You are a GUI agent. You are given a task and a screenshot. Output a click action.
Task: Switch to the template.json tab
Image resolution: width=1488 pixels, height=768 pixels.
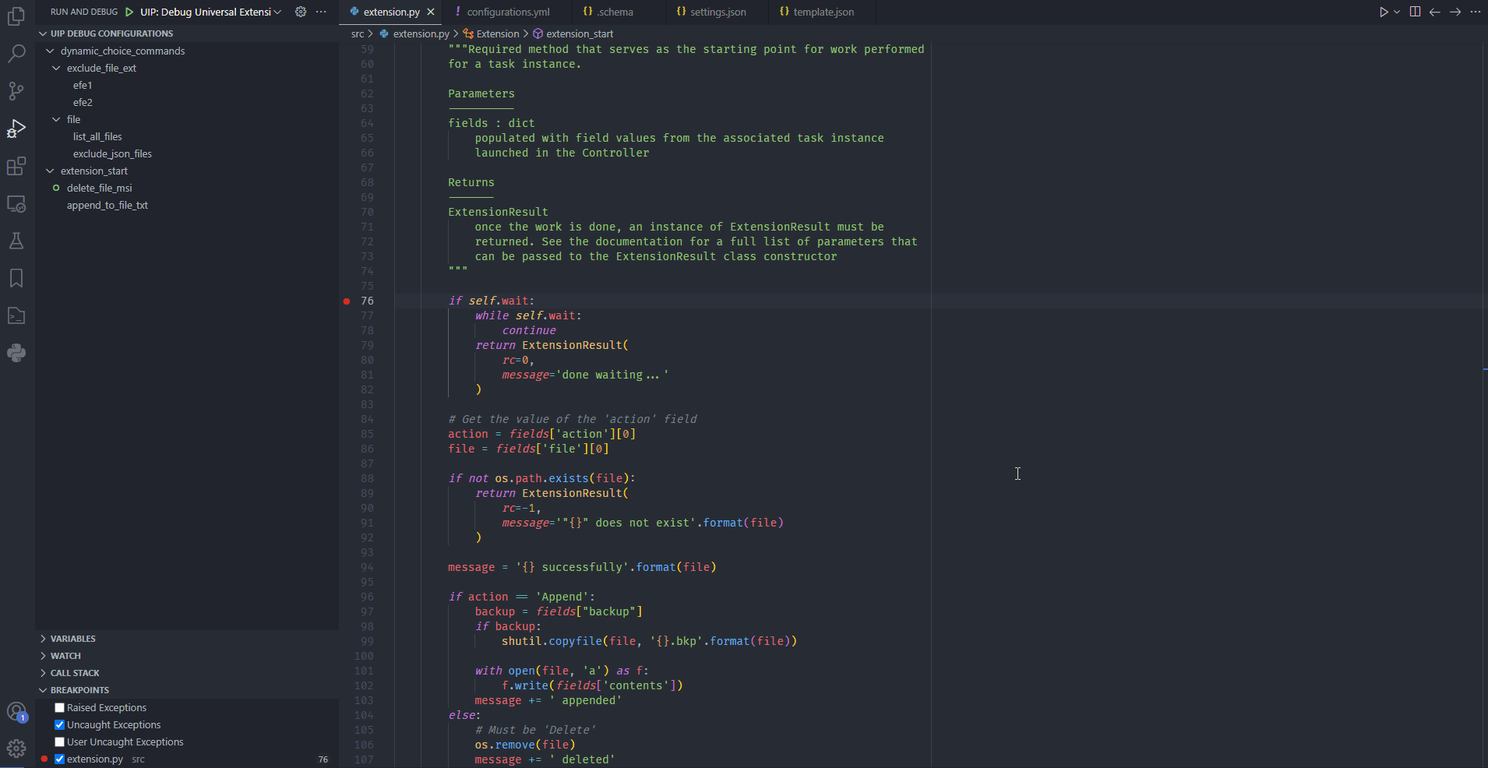click(x=823, y=12)
